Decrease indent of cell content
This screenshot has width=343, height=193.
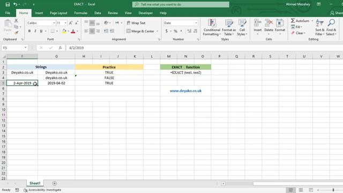106,31
